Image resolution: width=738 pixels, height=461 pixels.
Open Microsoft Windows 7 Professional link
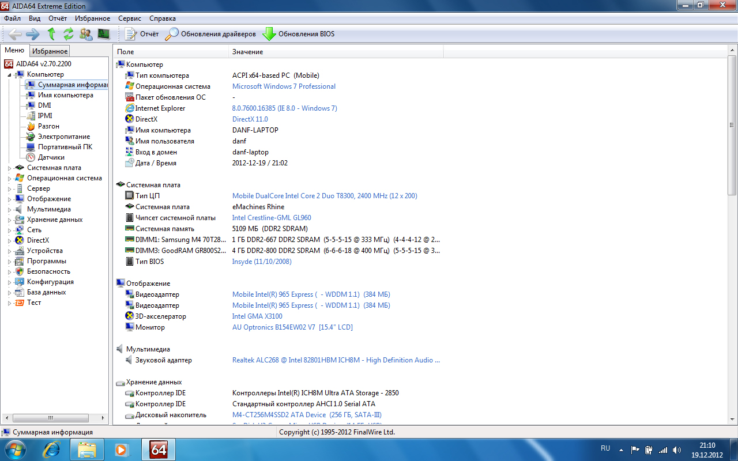284,86
